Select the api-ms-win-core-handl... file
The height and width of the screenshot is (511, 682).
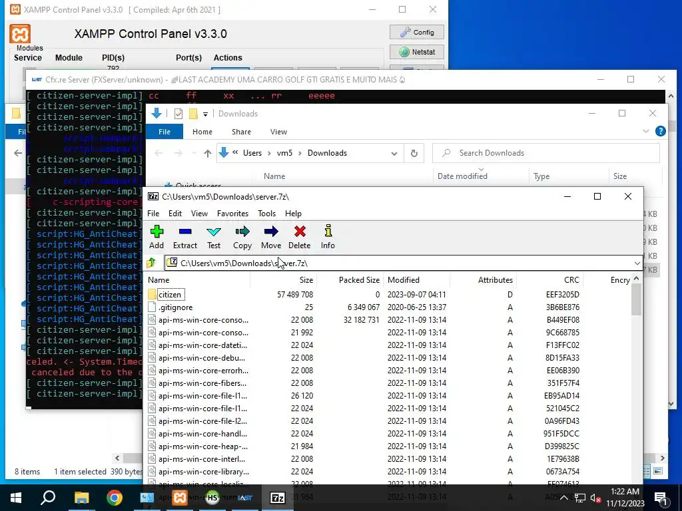click(202, 433)
